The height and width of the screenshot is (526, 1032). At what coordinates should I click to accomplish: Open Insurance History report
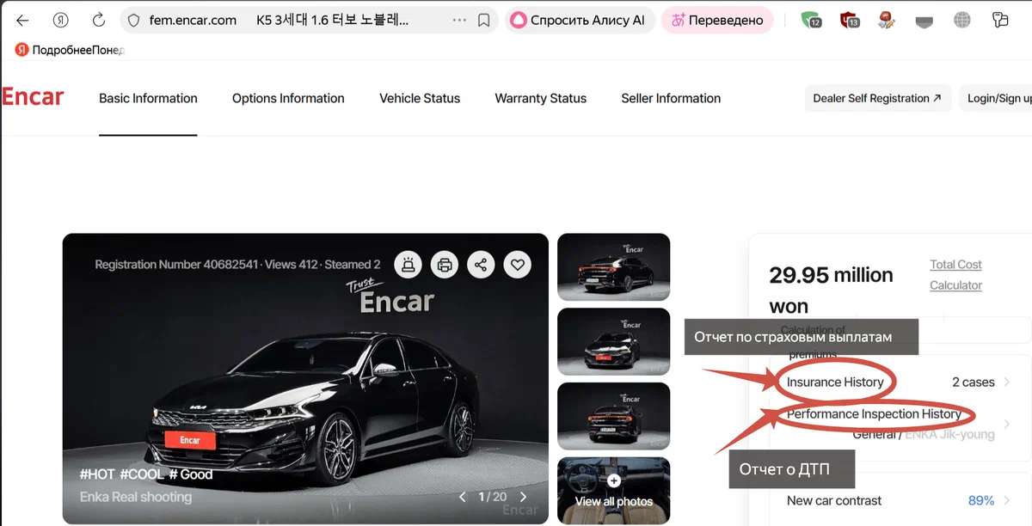(835, 382)
